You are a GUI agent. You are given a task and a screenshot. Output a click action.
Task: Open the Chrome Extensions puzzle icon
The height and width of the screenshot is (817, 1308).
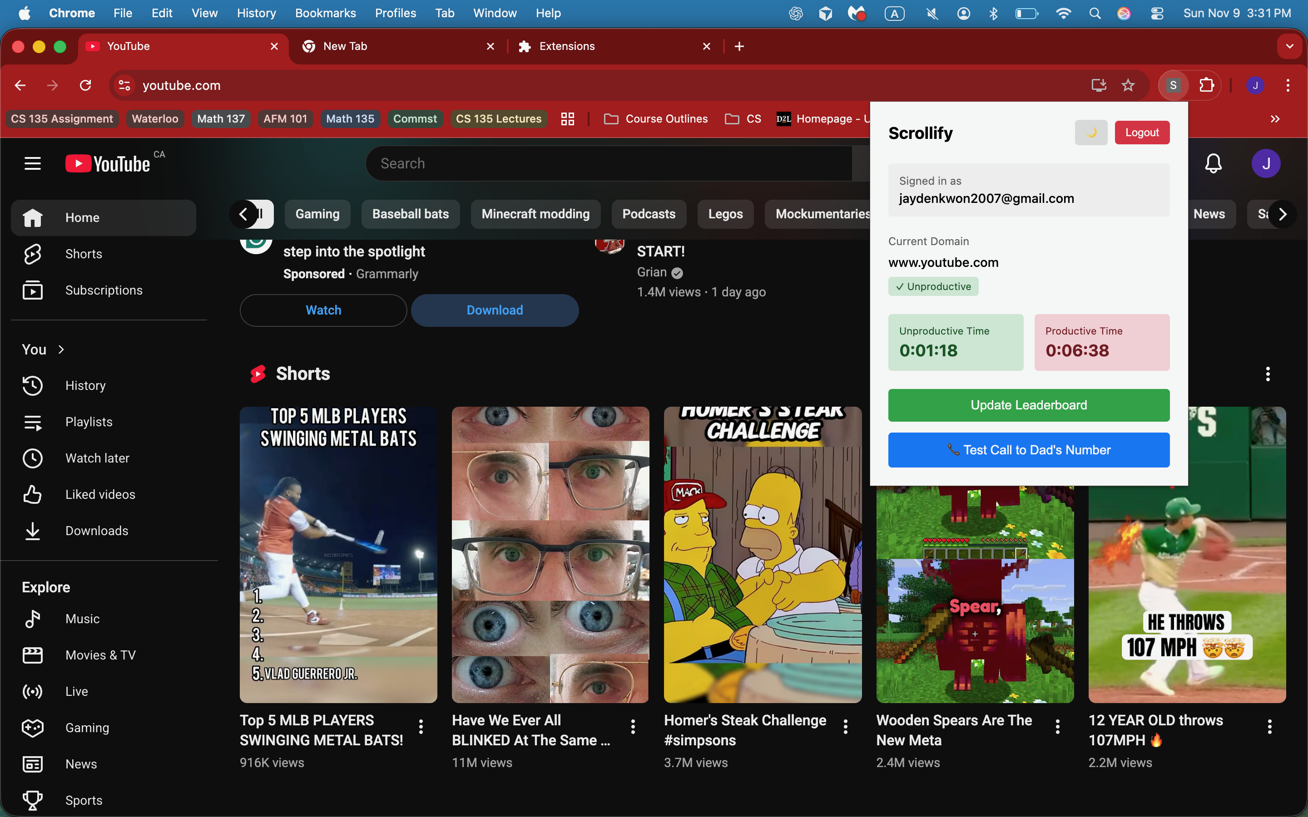click(1206, 85)
